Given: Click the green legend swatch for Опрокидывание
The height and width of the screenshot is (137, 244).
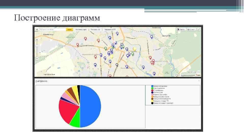Looking at the screenshot, I should coord(152,88).
